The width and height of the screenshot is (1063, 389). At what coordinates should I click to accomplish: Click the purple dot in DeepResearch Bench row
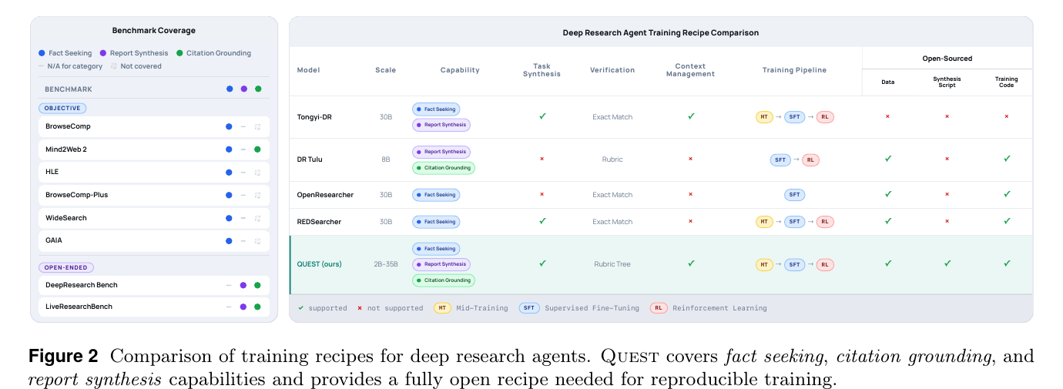pos(243,285)
